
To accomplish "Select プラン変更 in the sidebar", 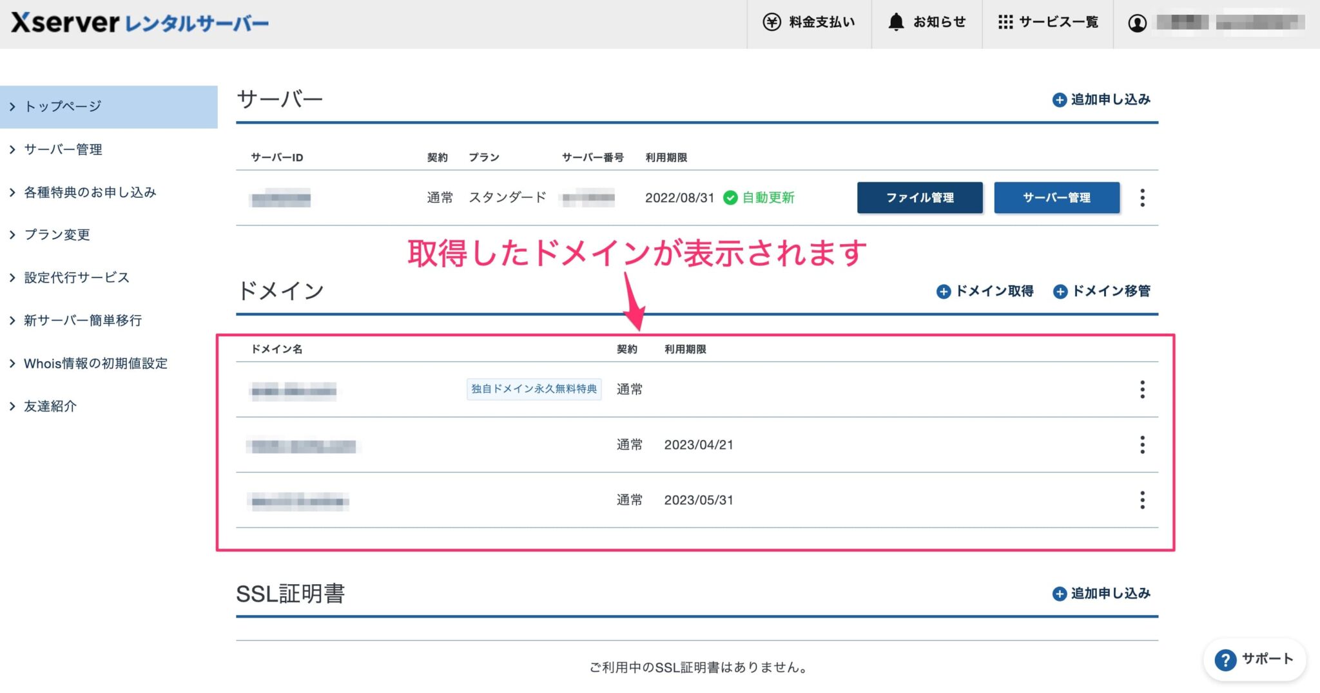I will coord(57,234).
